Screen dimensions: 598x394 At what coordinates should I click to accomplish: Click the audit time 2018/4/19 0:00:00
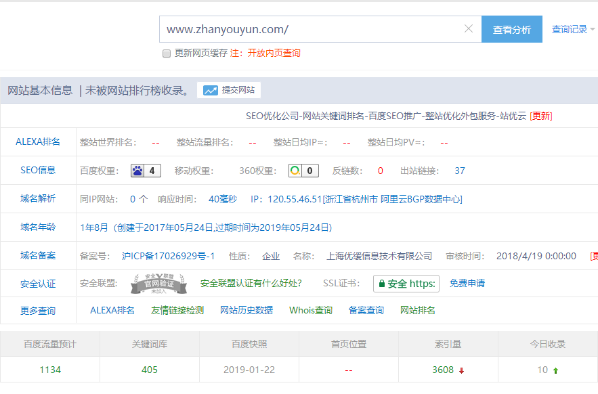536,256
